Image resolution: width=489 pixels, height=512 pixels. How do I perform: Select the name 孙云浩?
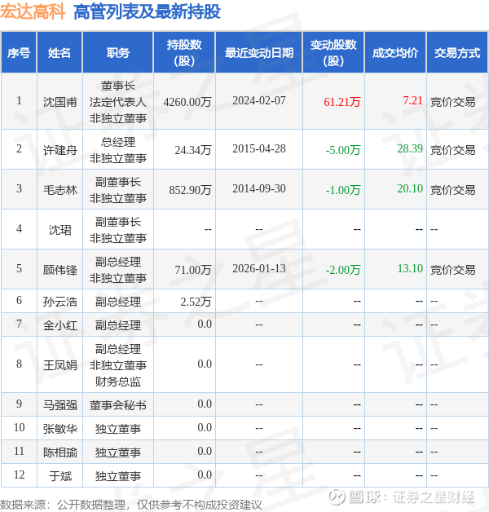60,302
